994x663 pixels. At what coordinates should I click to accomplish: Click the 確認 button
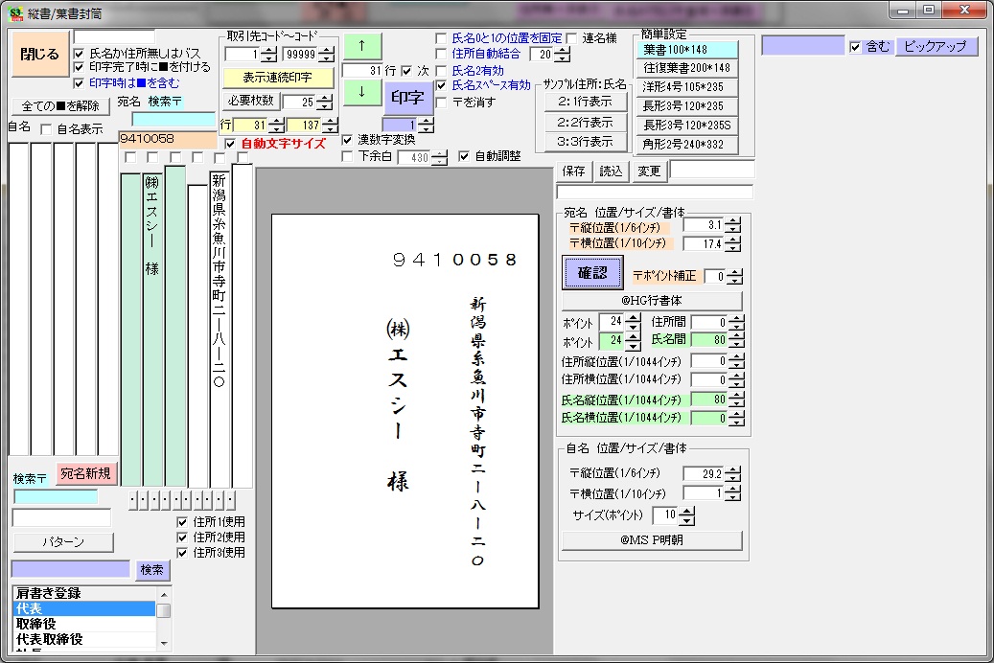point(592,272)
